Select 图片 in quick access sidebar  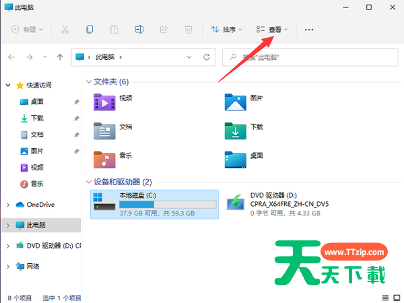37,151
